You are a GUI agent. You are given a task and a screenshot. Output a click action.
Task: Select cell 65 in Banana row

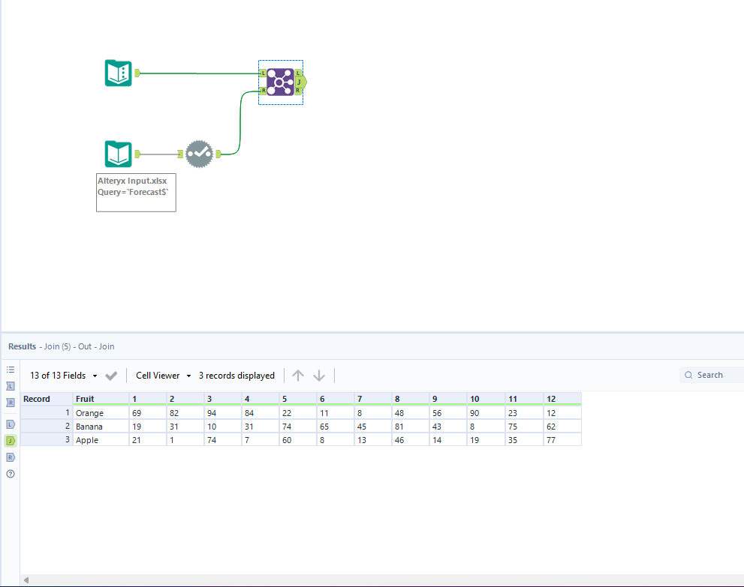click(336, 427)
